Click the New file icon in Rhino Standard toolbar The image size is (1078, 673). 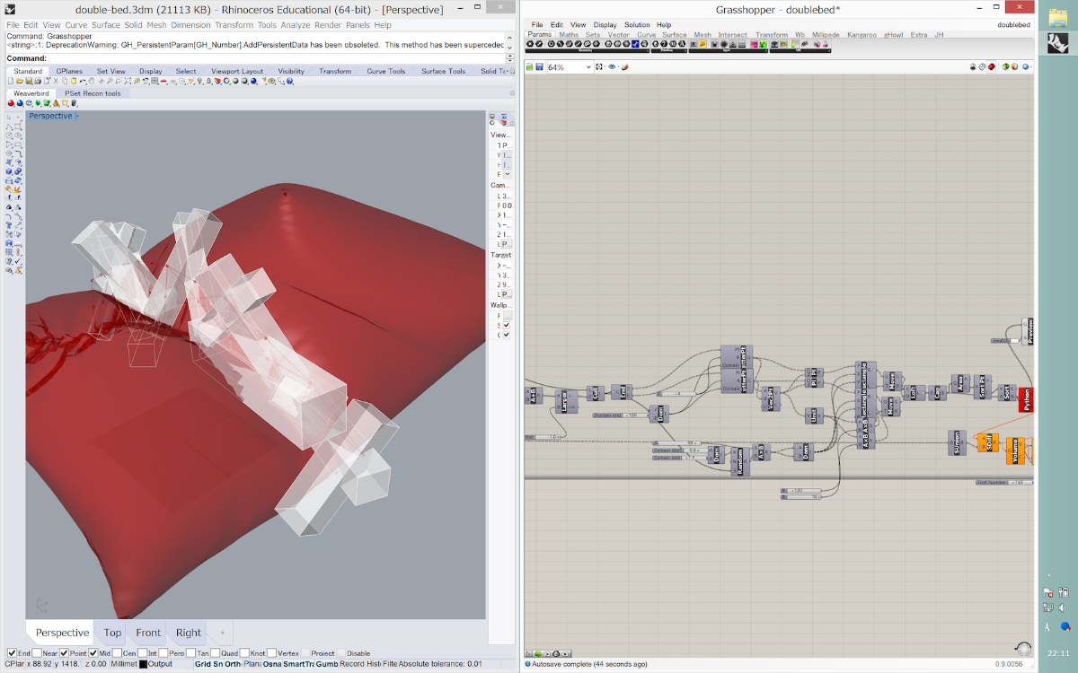pos(10,82)
